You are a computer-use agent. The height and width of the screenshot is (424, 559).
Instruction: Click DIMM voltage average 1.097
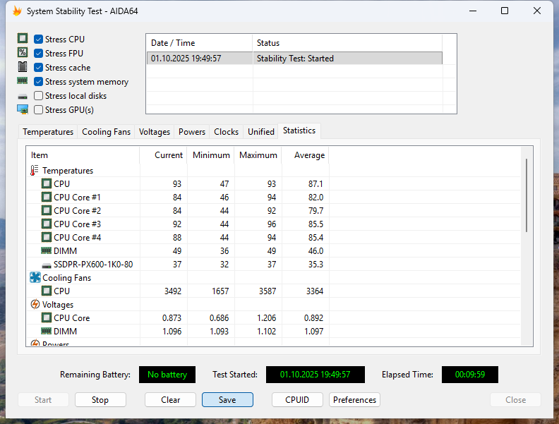313,332
